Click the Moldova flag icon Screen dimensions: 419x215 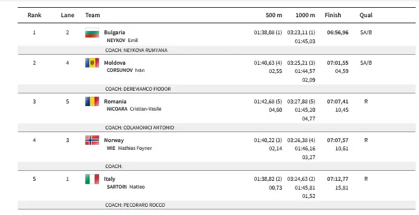[92, 62]
